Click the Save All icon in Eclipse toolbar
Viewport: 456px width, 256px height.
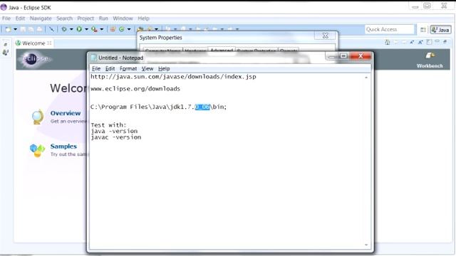pos(31,29)
